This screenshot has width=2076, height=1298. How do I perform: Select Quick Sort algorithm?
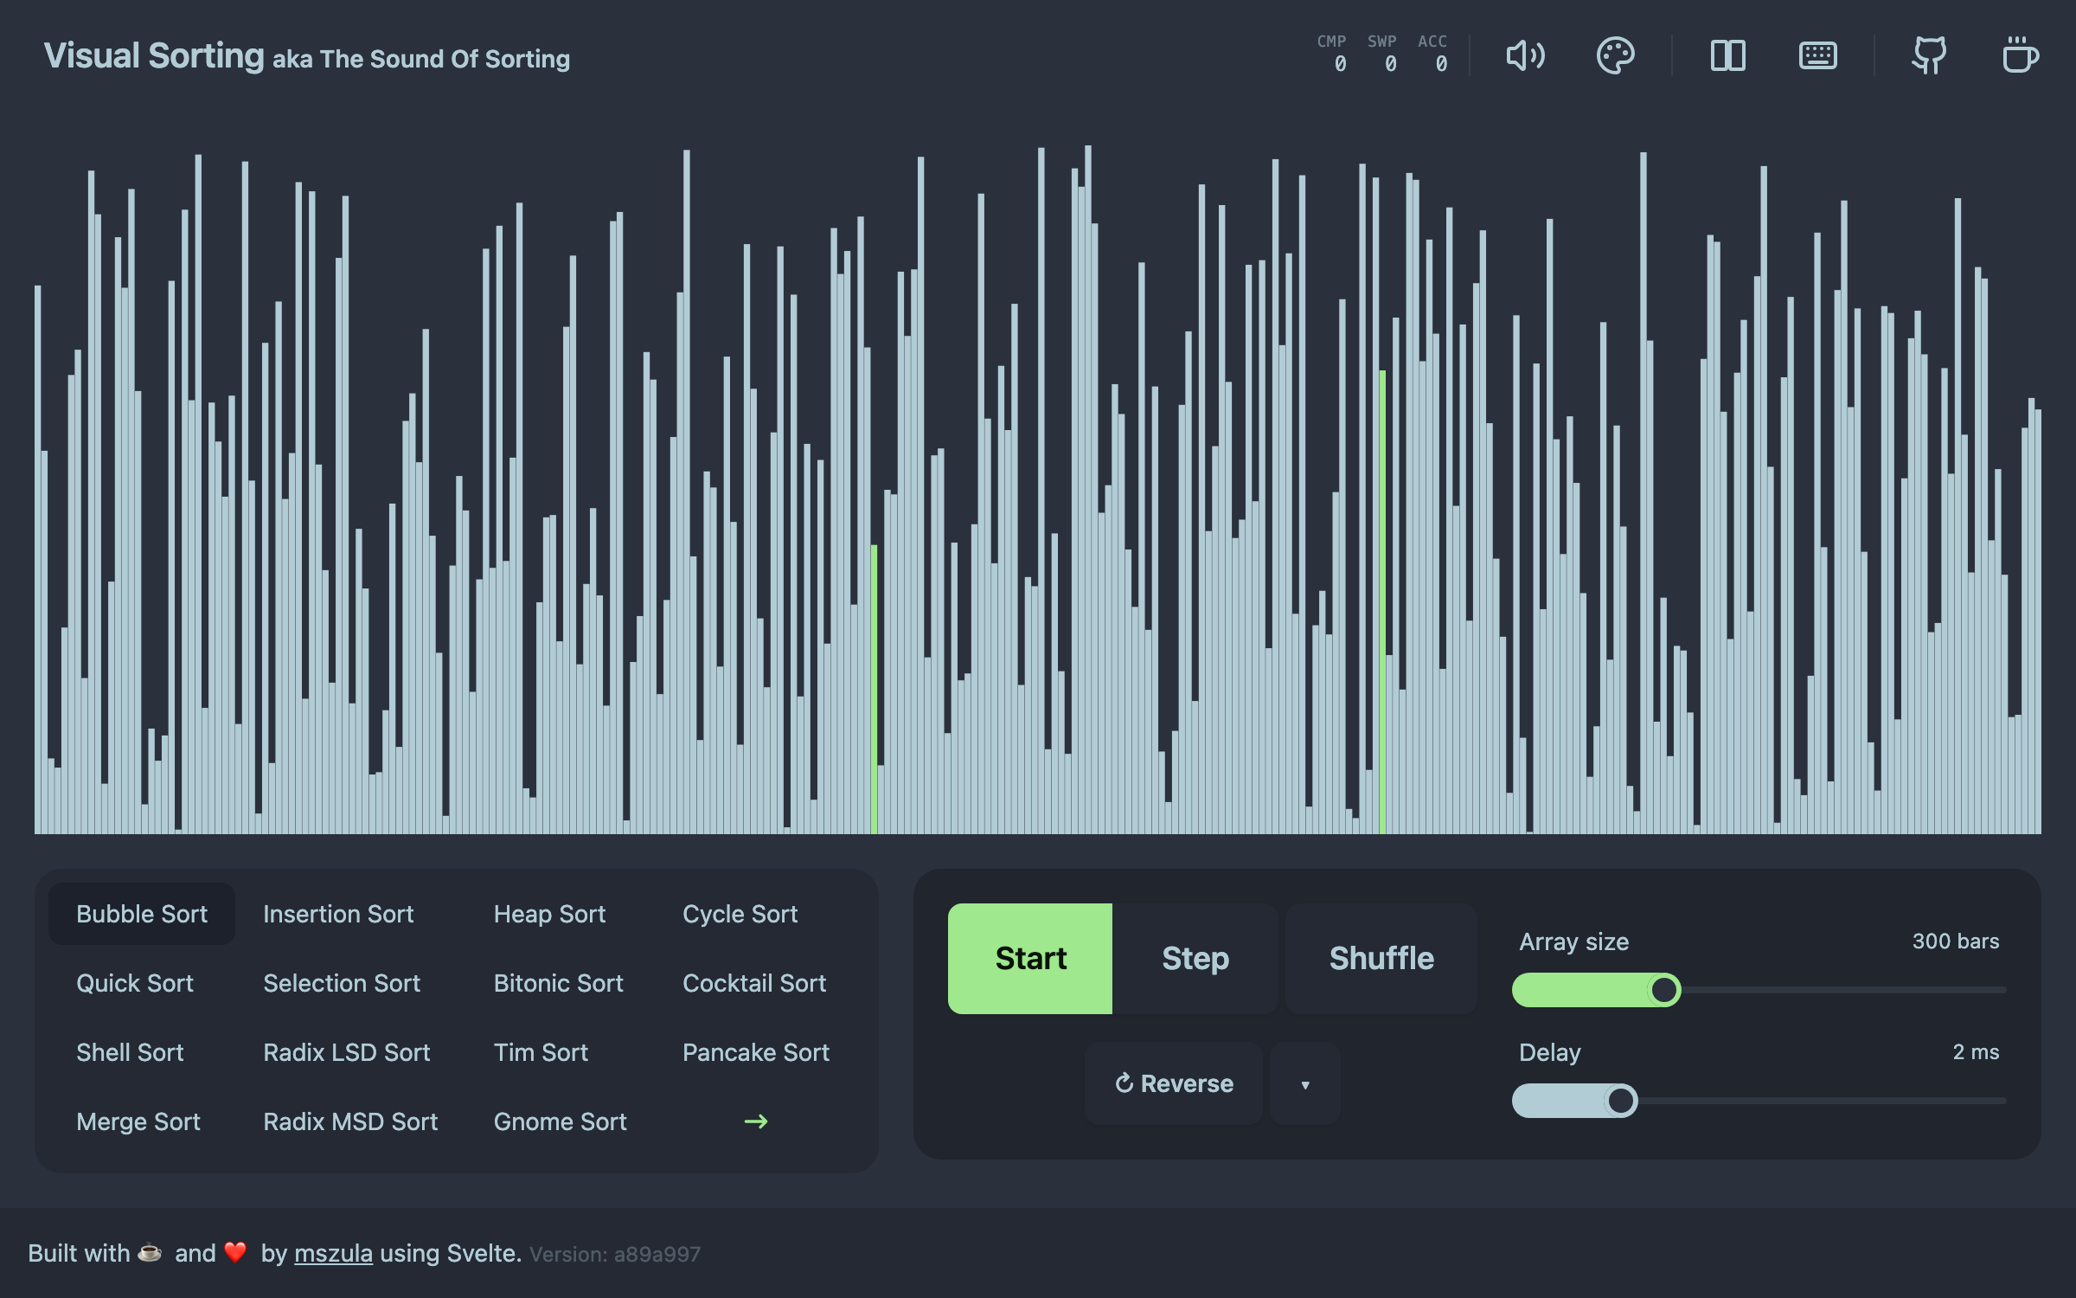pos(135,983)
